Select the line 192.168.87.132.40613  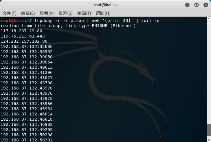pos(27,67)
